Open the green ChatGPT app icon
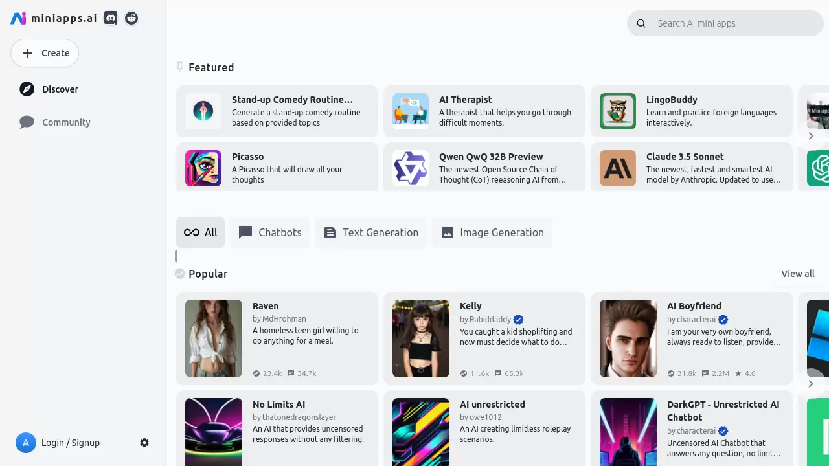 coord(818,168)
